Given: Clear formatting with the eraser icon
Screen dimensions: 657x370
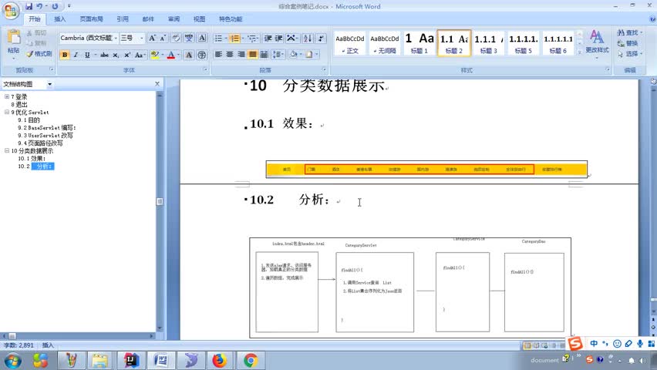Looking at the screenshot, I should (176, 38).
